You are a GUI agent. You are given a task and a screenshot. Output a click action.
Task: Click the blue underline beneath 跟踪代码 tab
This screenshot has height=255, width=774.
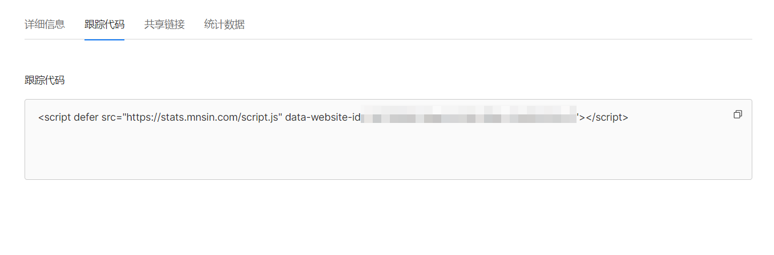pyautogui.click(x=104, y=39)
